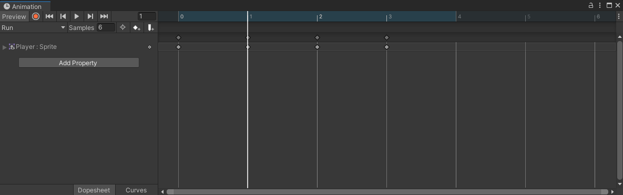Switch to the Dopesheet tab
The height and width of the screenshot is (195, 623).
pos(94,190)
